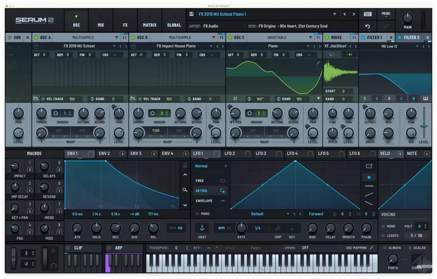Viewport: 437px width, 279px height.
Task: Switch to the MIX tab
Action: (x=101, y=21)
